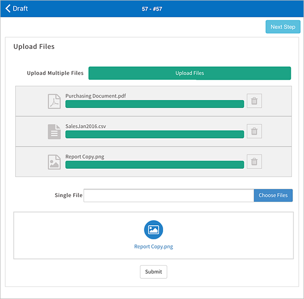Click the Draft label in the header
This screenshot has height=299, width=304.
pos(20,9)
